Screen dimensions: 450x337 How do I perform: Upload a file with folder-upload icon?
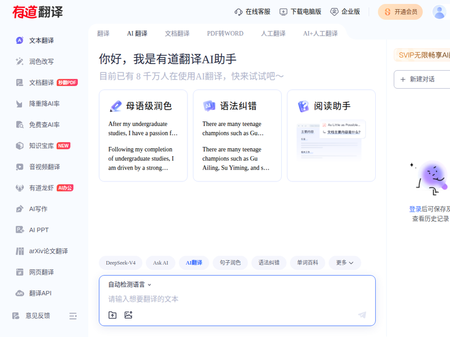point(112,315)
